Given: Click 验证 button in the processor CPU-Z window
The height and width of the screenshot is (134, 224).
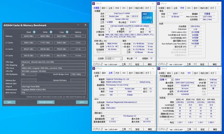Looking at the screenshot, I should [137, 64].
